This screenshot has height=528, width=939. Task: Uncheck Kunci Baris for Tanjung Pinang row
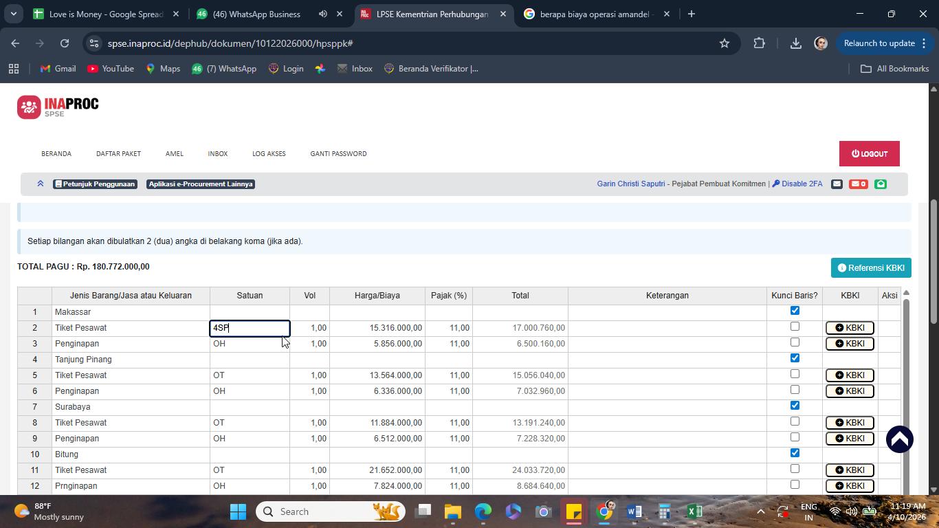795,358
